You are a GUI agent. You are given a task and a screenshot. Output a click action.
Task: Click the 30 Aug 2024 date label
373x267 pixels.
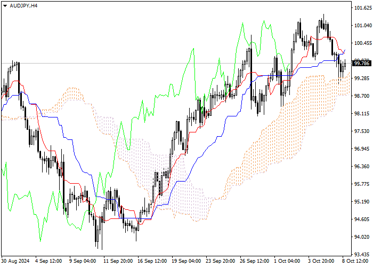click(x=15, y=261)
